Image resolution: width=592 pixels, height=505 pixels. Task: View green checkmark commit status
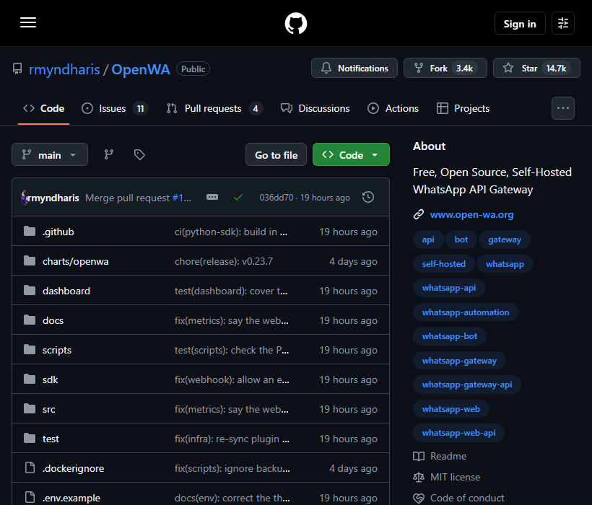click(x=238, y=197)
